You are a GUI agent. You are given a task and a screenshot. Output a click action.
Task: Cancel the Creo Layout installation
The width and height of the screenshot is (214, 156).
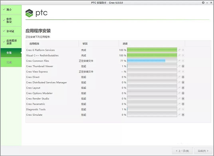[x=183, y=88]
